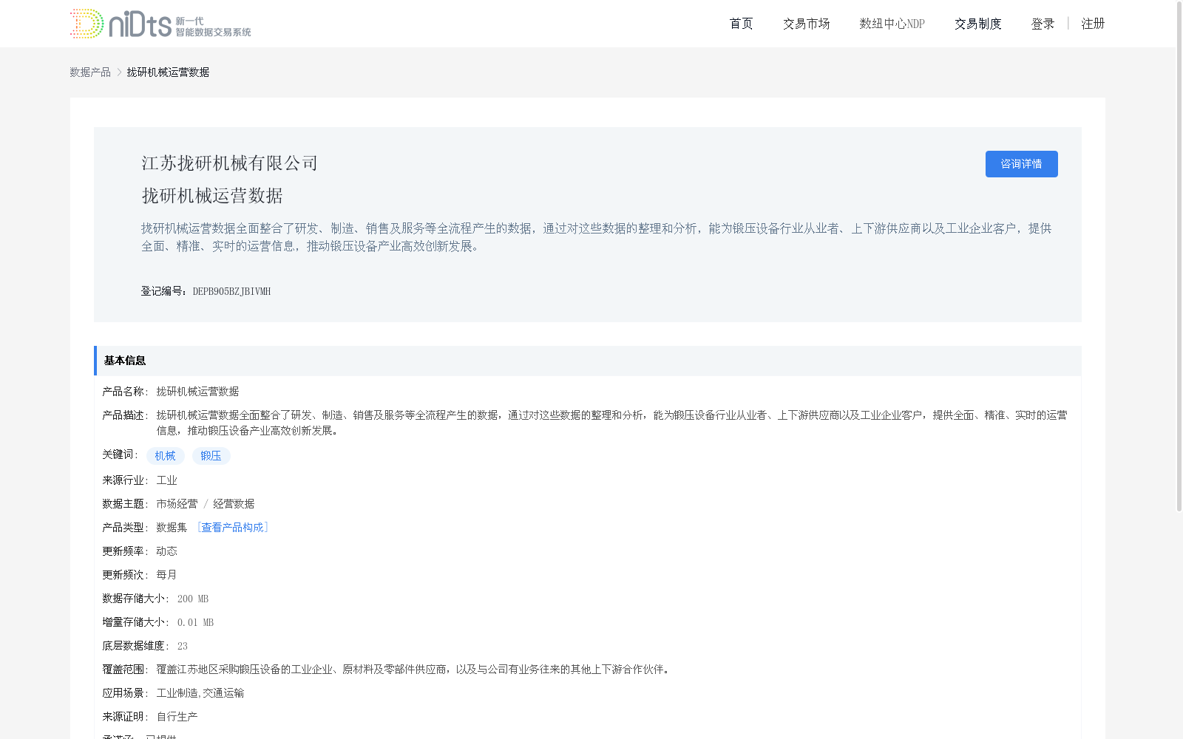Click the 来源证明 value 自行生产
This screenshot has width=1183, height=739.
177,717
